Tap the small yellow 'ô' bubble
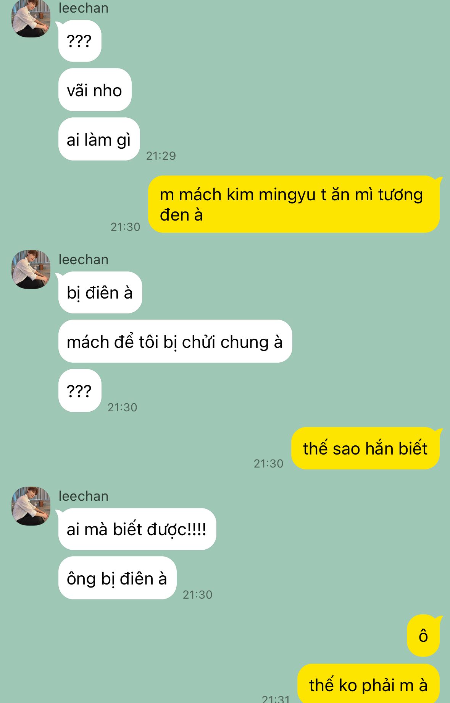Image resolution: width=450 pixels, height=703 pixels. 423,636
